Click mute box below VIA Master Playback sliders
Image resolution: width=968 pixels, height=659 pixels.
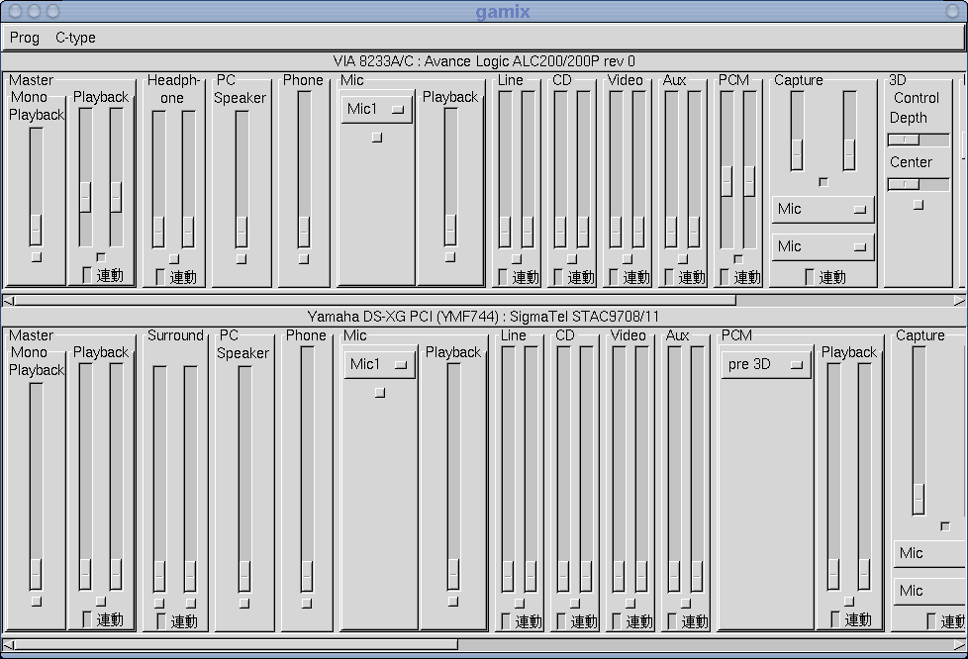[x=101, y=256]
